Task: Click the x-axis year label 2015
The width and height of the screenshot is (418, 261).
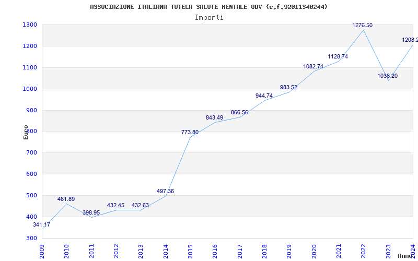Action: click(190, 251)
